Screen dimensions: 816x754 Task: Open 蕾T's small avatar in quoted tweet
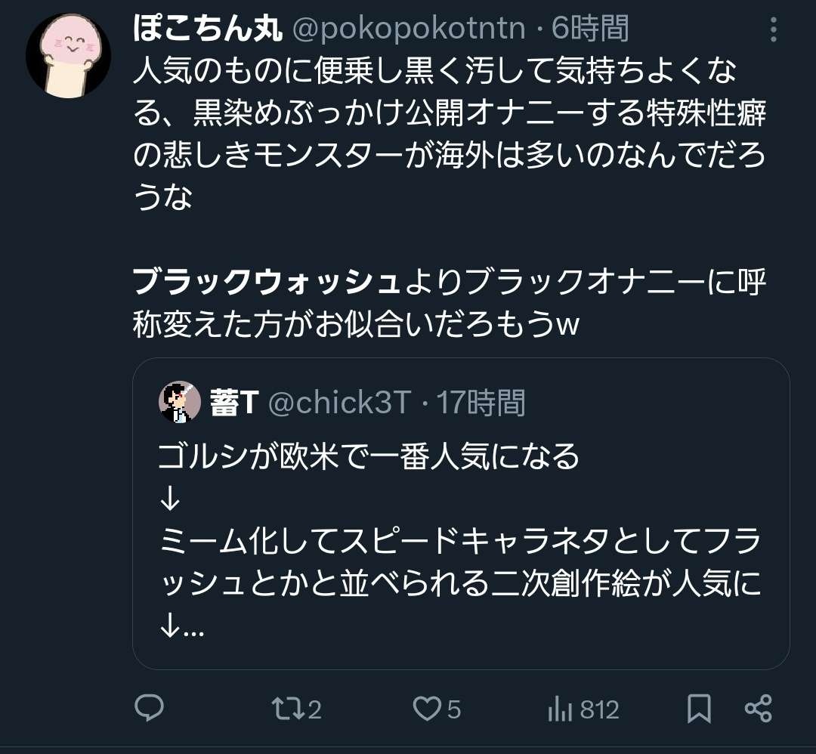click(179, 402)
